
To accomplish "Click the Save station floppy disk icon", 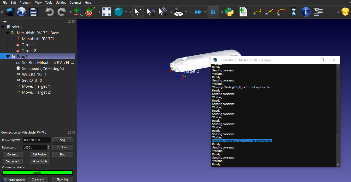I will 34,12.
